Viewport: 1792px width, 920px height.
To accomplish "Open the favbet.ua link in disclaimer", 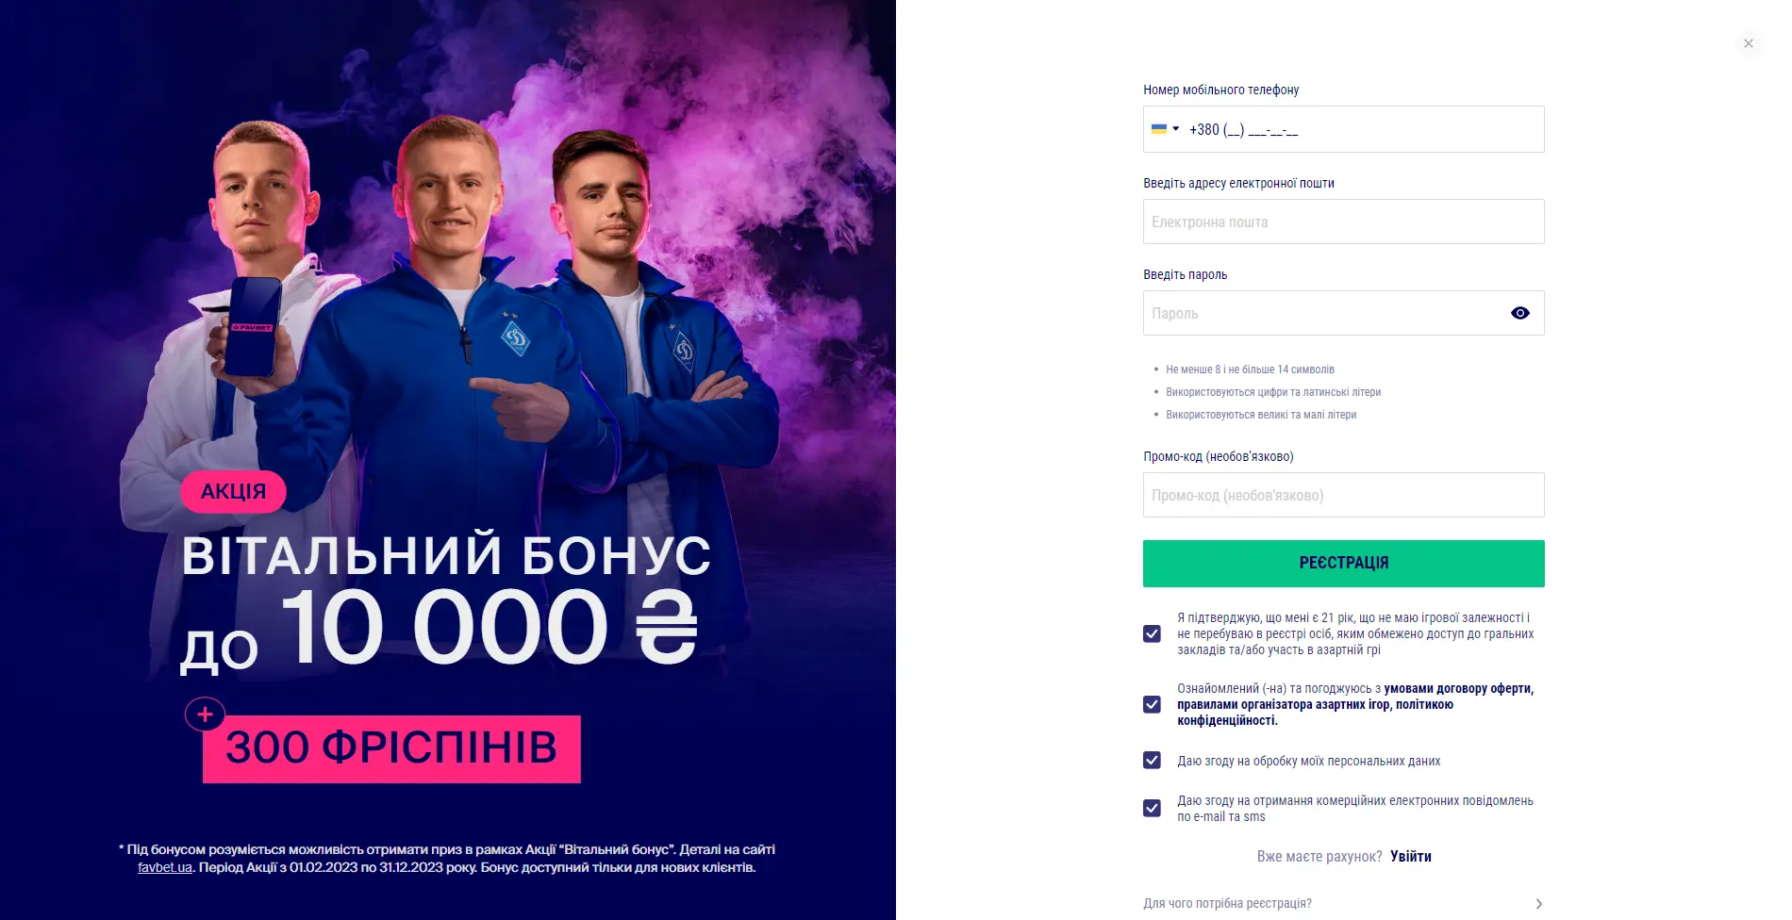I will click(x=165, y=867).
